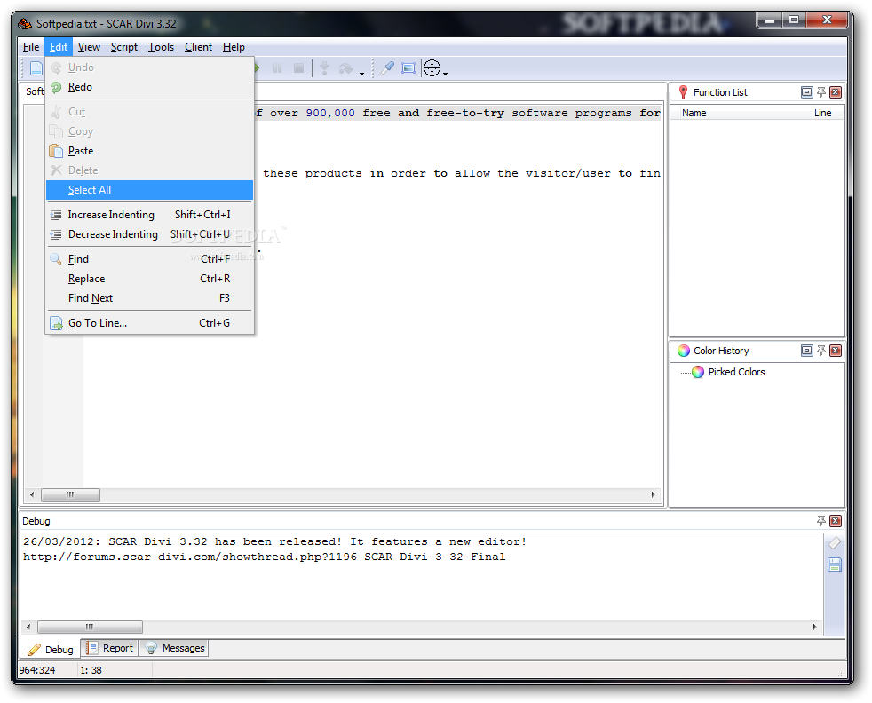The image size is (872, 703).
Task: Click editor scrollbar left arrow
Action: (x=32, y=494)
